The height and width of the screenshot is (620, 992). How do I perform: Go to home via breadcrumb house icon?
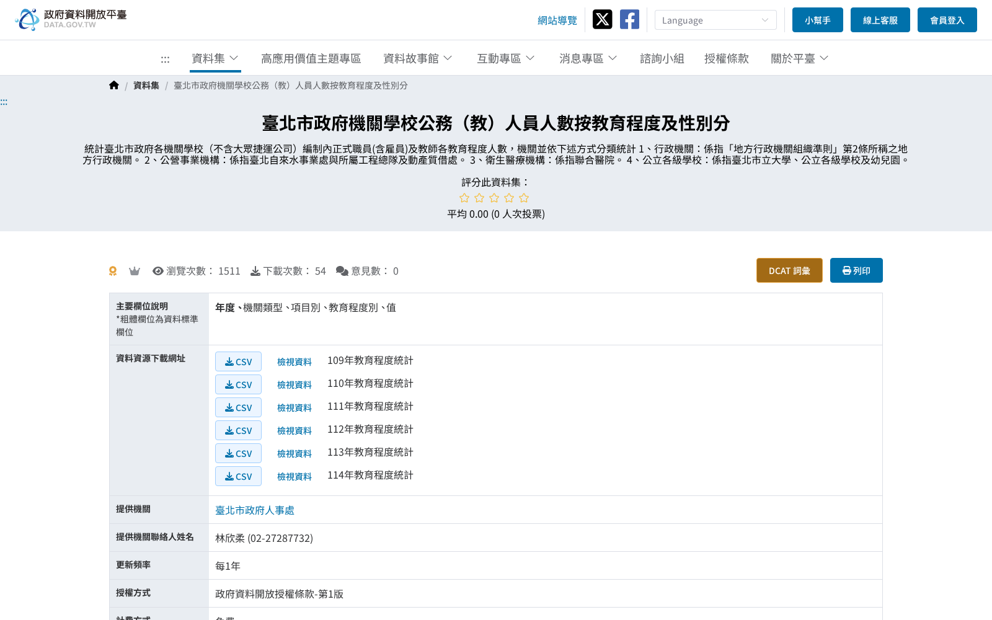click(113, 86)
